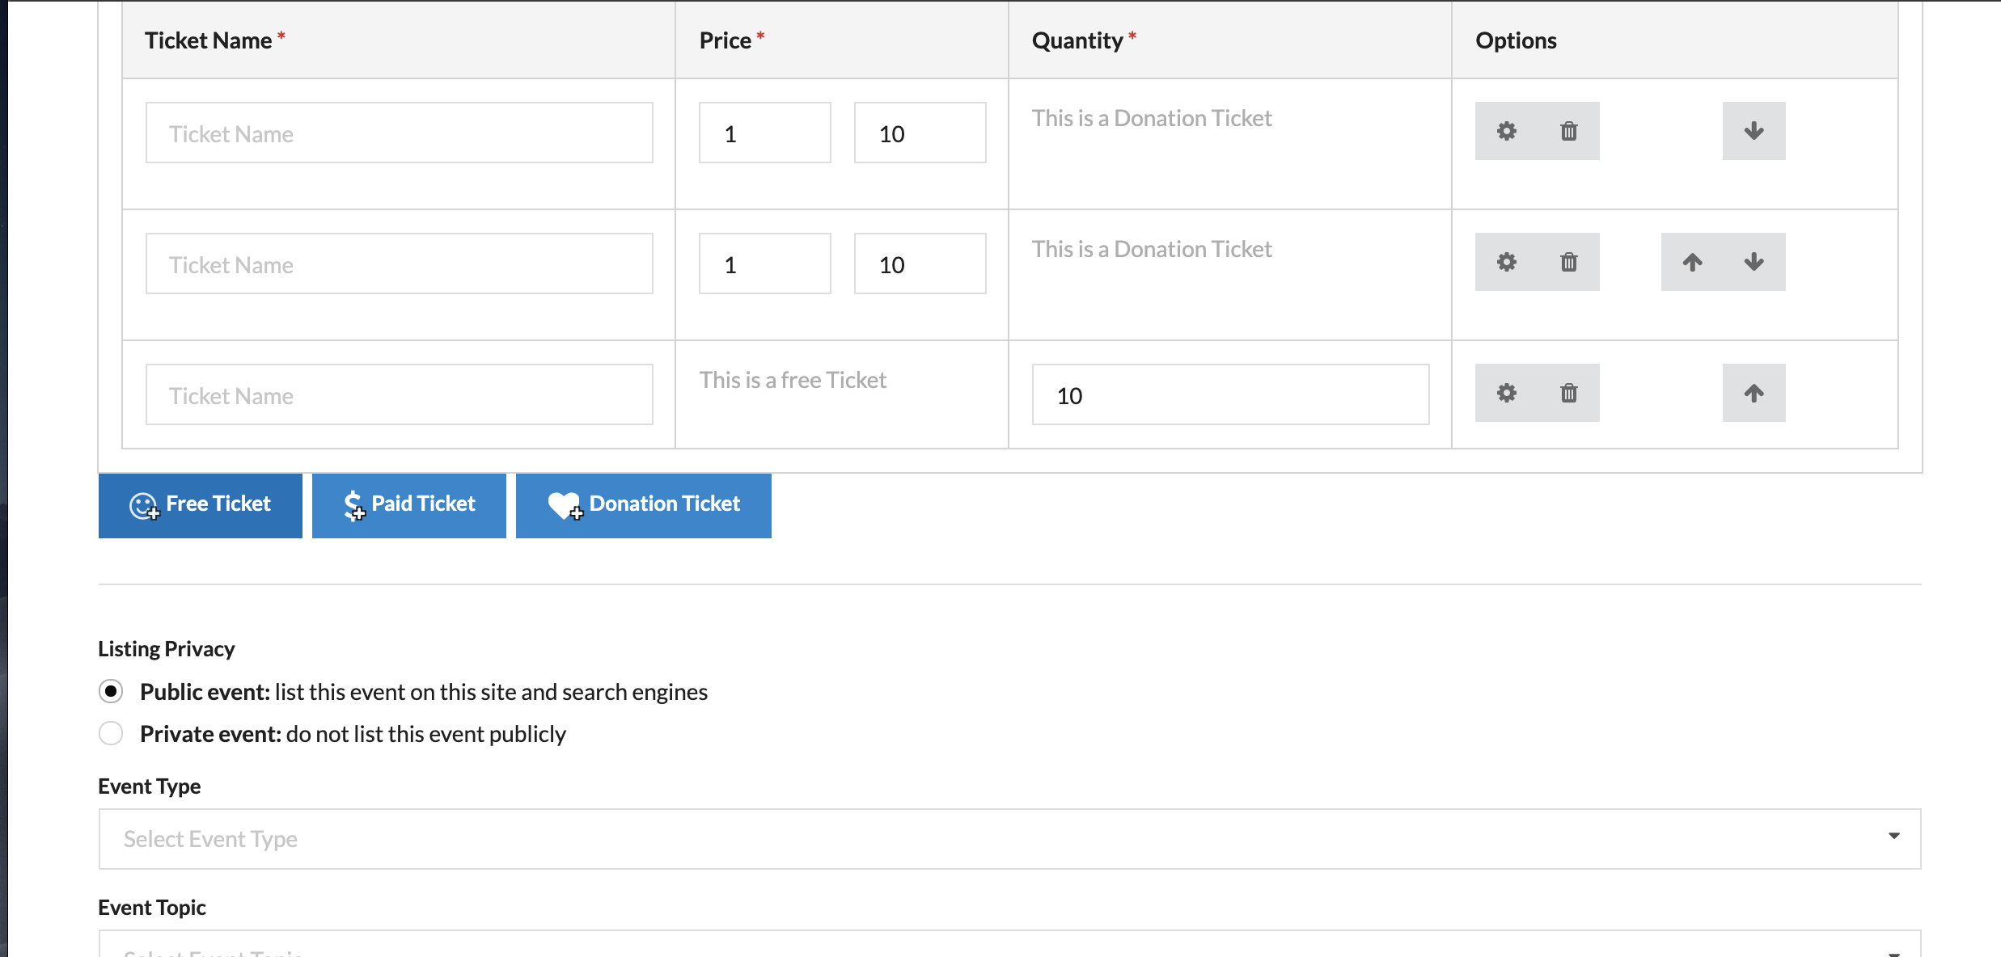The height and width of the screenshot is (957, 2001).
Task: Open settings gear for second donation ticket
Action: (1506, 262)
